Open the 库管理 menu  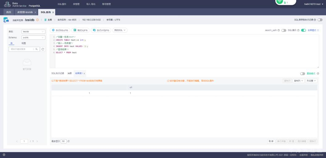coord(76,4)
